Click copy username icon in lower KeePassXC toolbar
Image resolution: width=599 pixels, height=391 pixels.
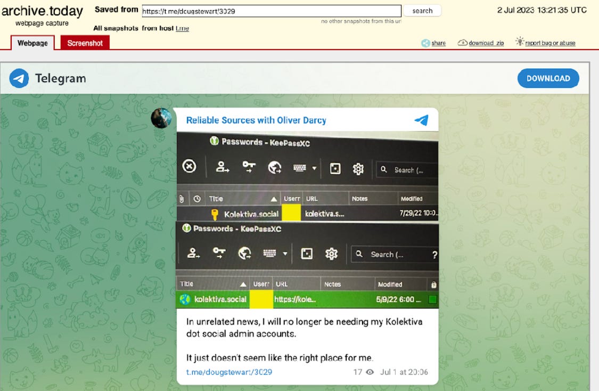[193, 252]
